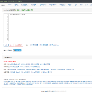Open JSON格式化校验 in the tool navigation

coord(15,64)
